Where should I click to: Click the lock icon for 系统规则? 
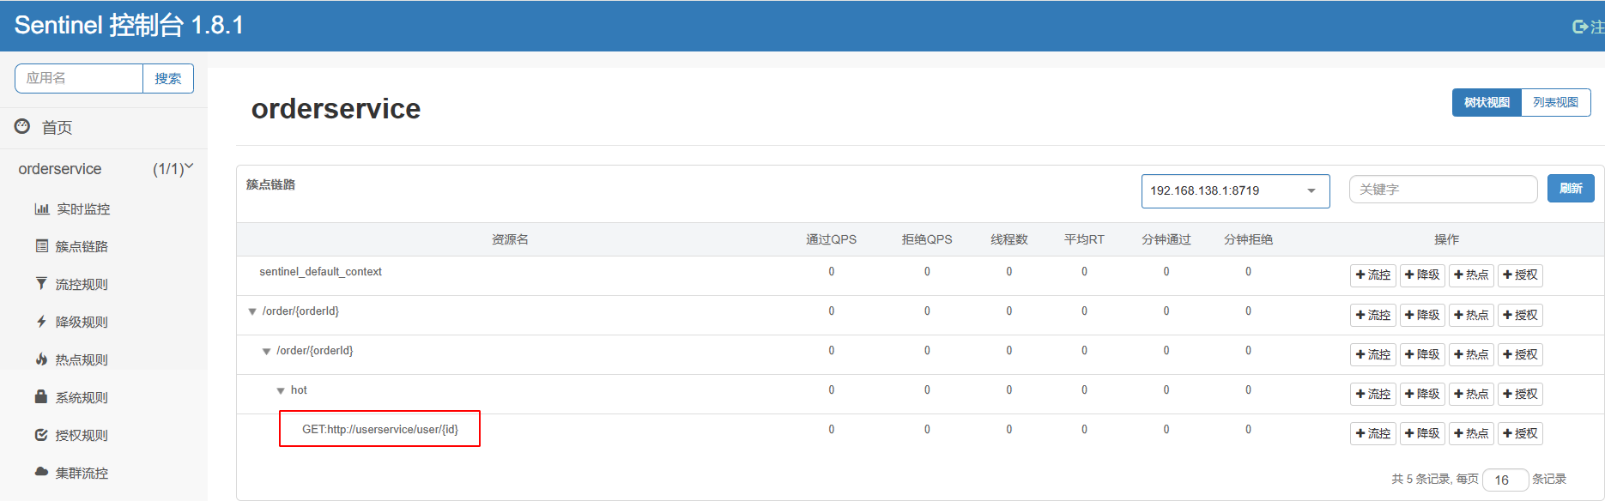[41, 397]
